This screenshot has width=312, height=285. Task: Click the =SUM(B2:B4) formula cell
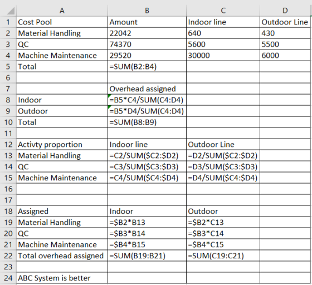pyautogui.click(x=147, y=66)
